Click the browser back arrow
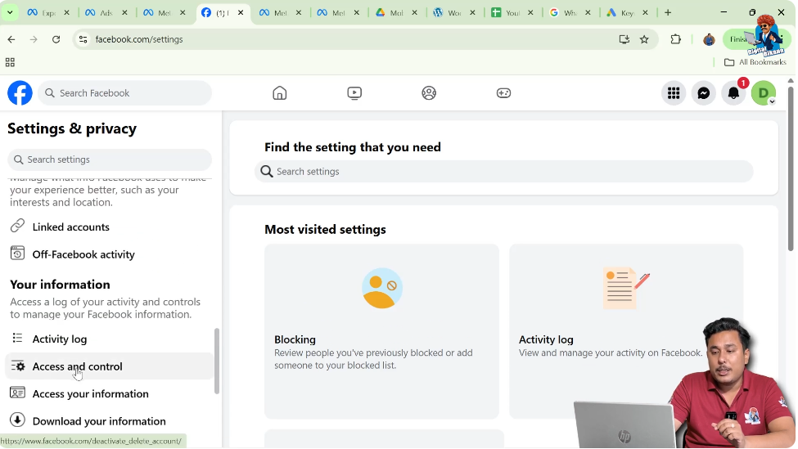798x449 pixels. tap(11, 39)
